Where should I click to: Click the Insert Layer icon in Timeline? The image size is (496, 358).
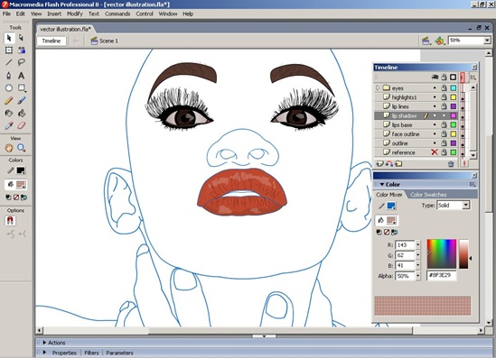coord(379,163)
